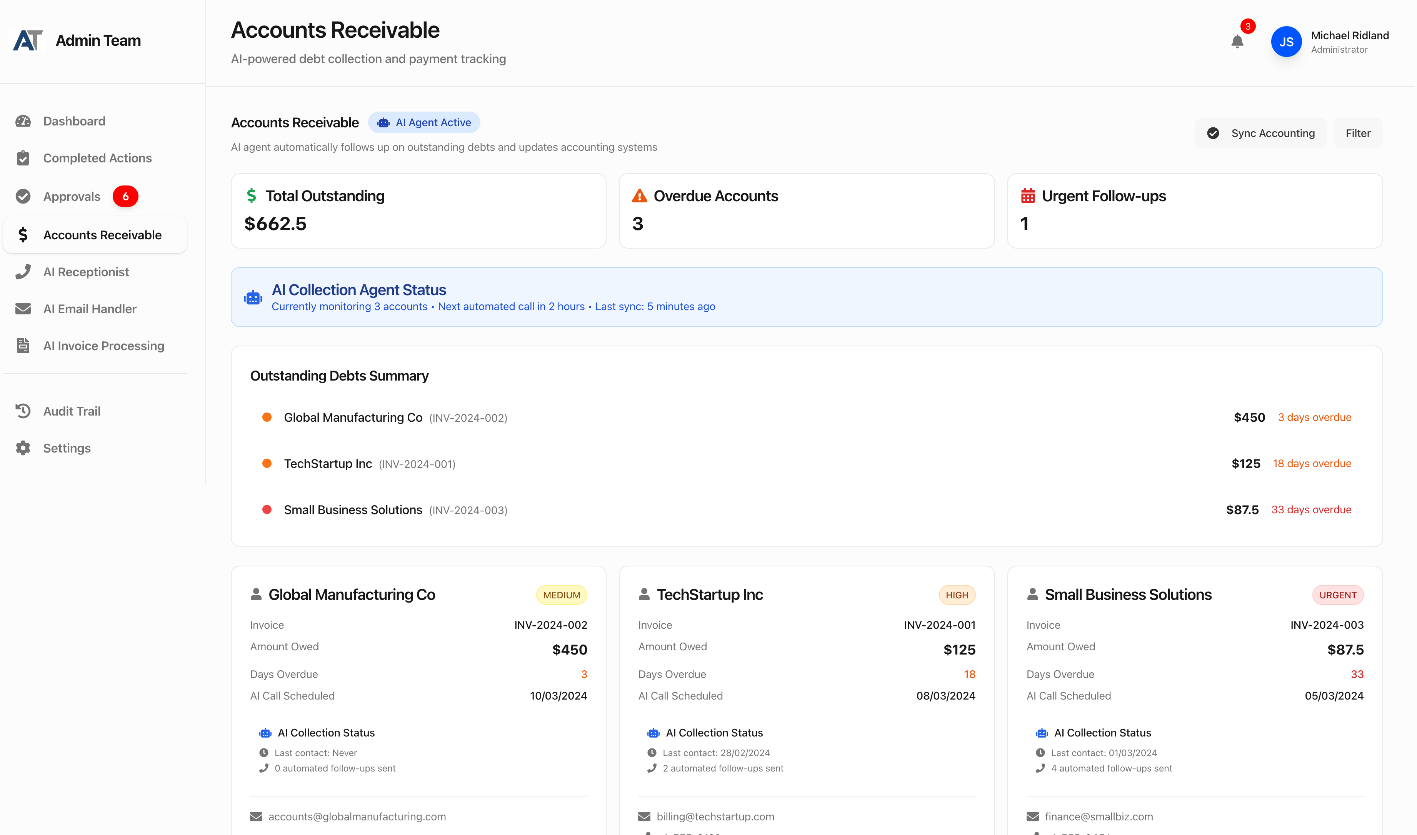Expand the Global Manufacturing Co debt entry
This screenshot has height=835, width=1417.
coord(353,417)
